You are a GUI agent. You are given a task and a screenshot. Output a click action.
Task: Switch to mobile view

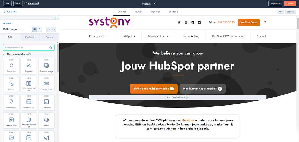click(39, 29)
